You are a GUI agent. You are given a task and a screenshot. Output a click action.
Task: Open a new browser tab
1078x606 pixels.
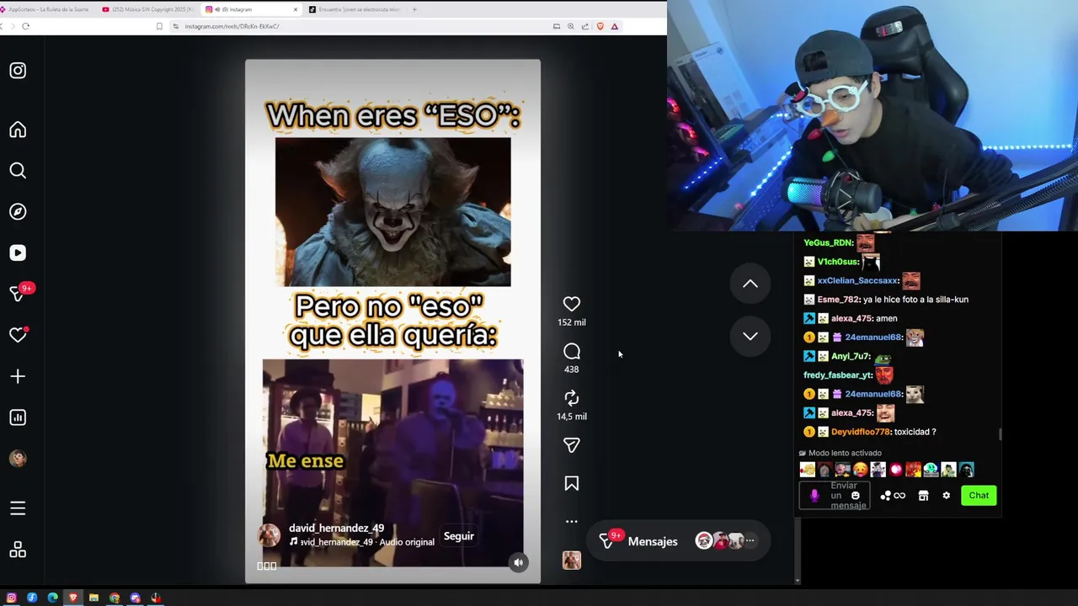coord(414,9)
